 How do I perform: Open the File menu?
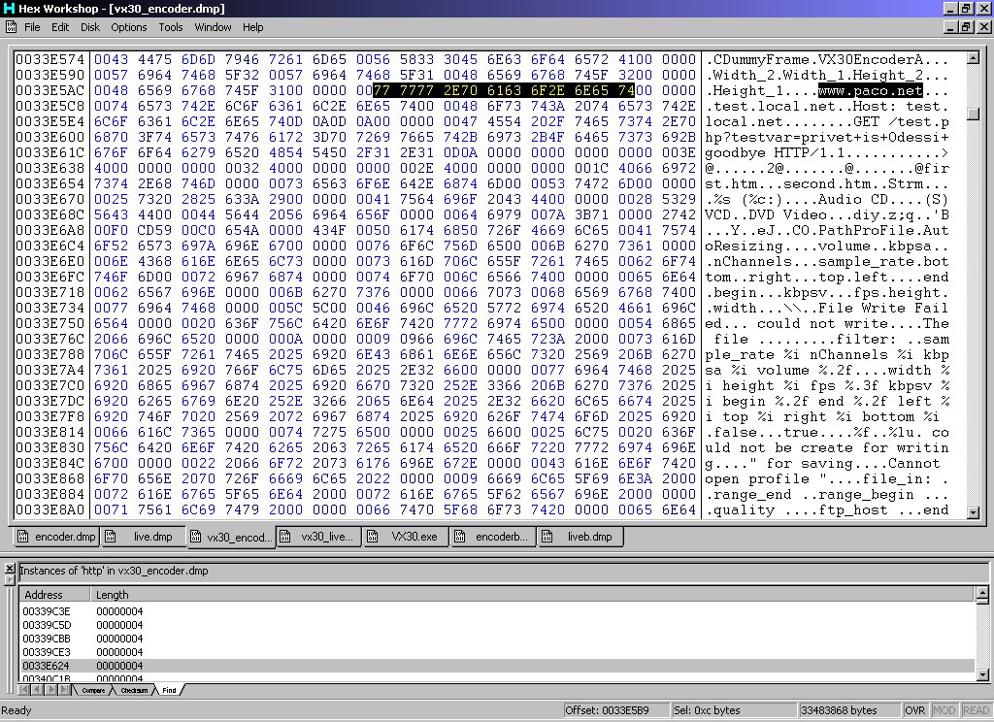tap(32, 27)
